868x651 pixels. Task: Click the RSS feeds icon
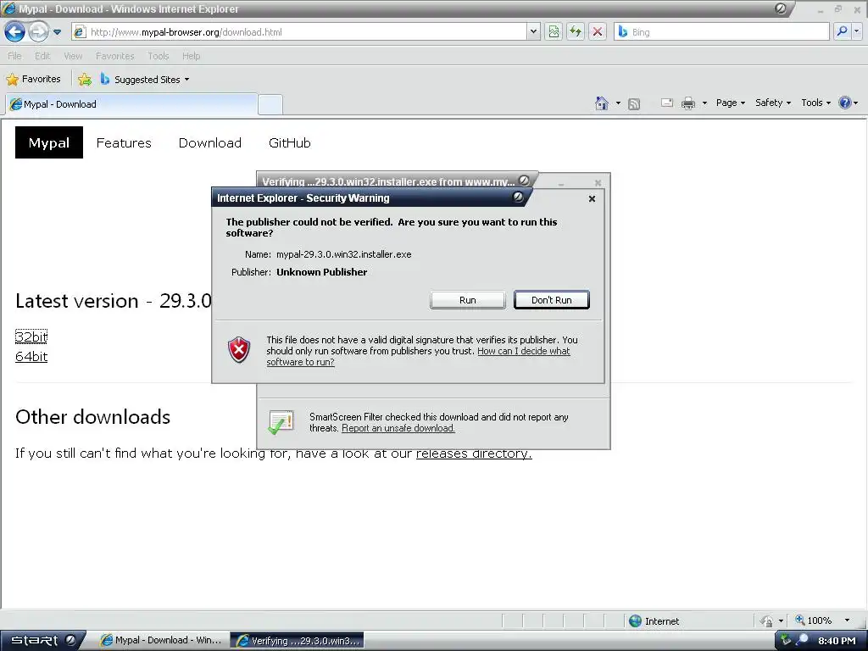coord(634,103)
